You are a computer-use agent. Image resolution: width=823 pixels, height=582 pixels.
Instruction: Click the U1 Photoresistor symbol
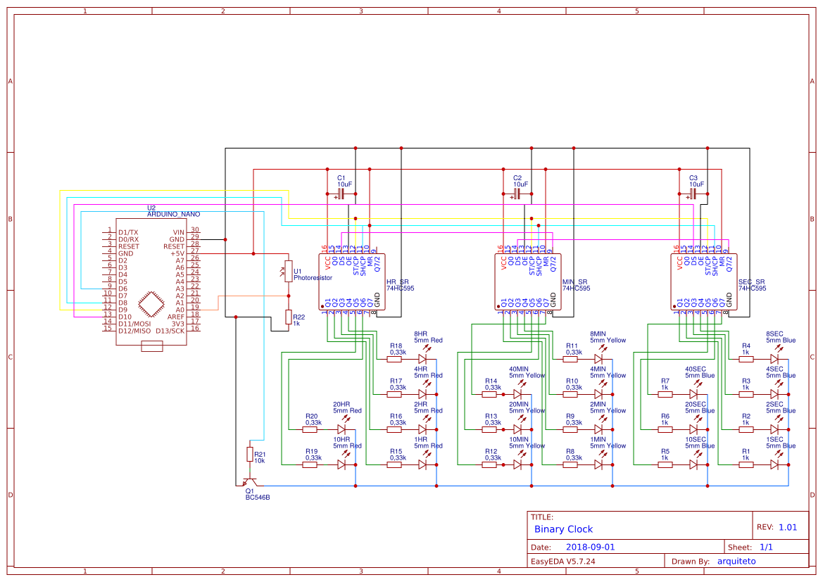point(288,272)
